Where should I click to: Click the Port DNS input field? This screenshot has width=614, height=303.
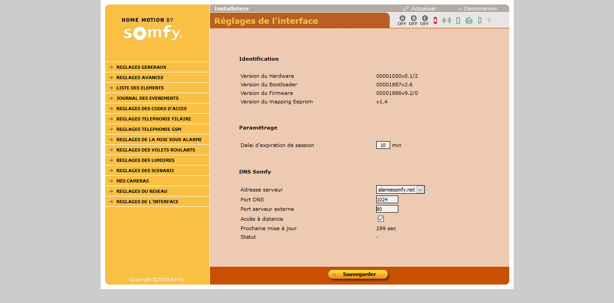point(387,200)
